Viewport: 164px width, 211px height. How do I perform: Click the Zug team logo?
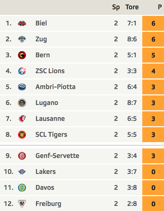tap(22, 39)
